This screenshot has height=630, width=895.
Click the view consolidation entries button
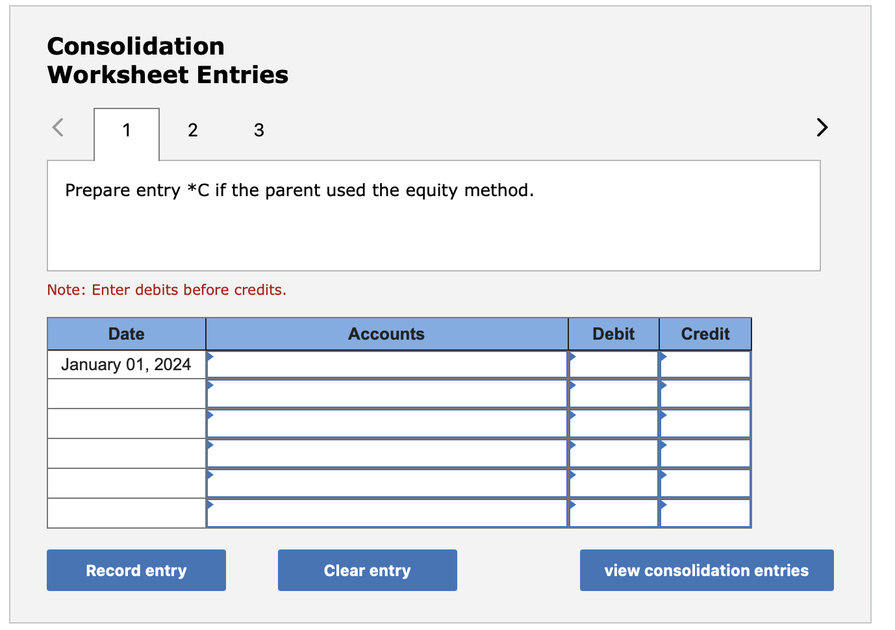pyautogui.click(x=707, y=570)
